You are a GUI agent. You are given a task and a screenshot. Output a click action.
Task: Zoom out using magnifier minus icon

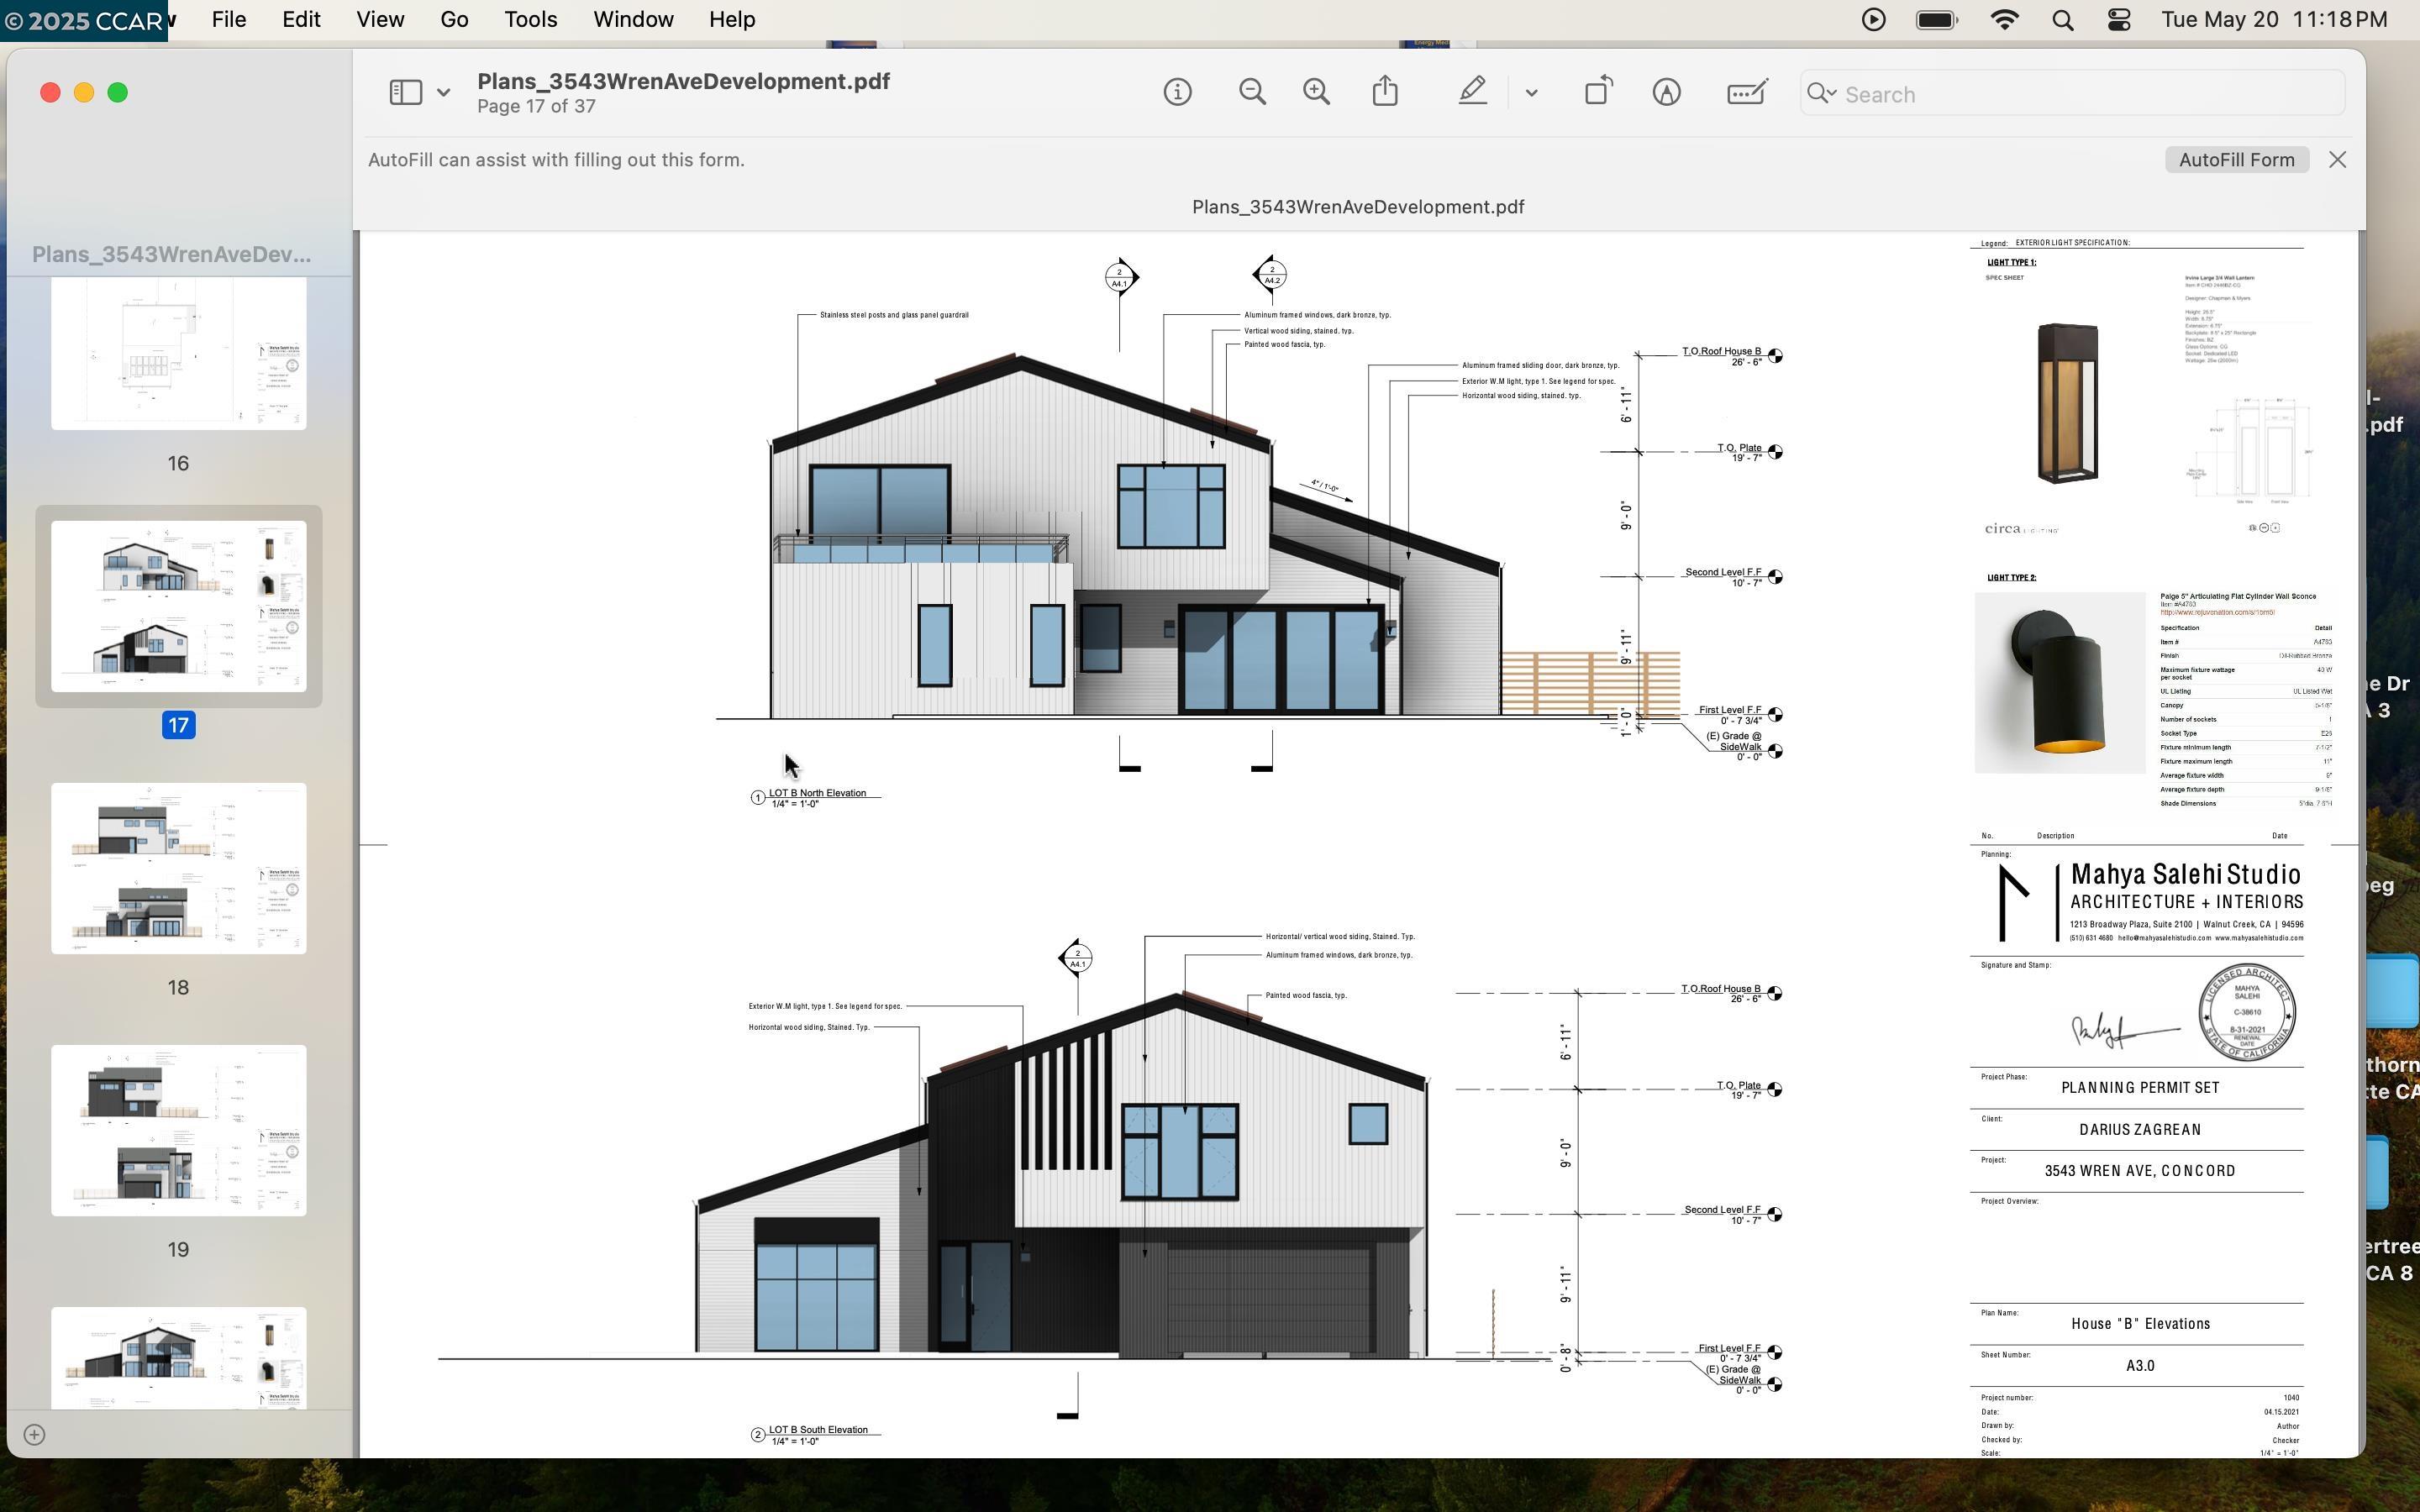point(1251,93)
